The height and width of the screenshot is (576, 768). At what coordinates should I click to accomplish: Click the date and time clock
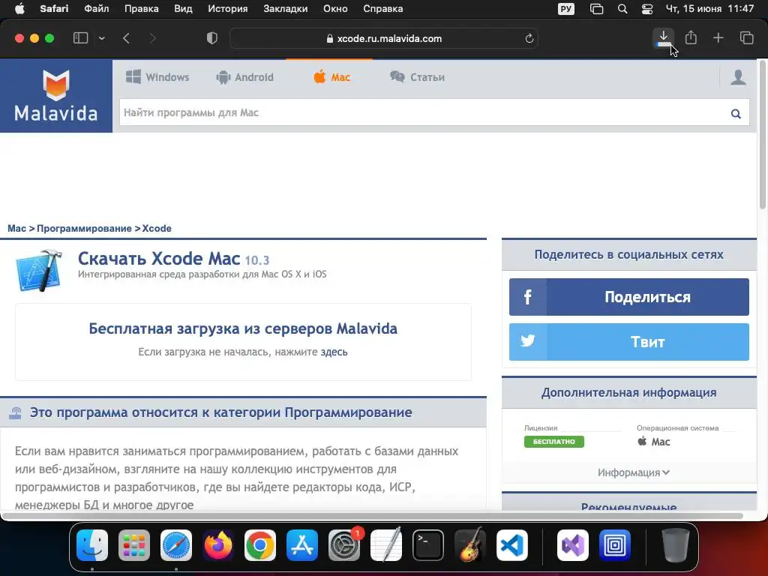click(709, 9)
